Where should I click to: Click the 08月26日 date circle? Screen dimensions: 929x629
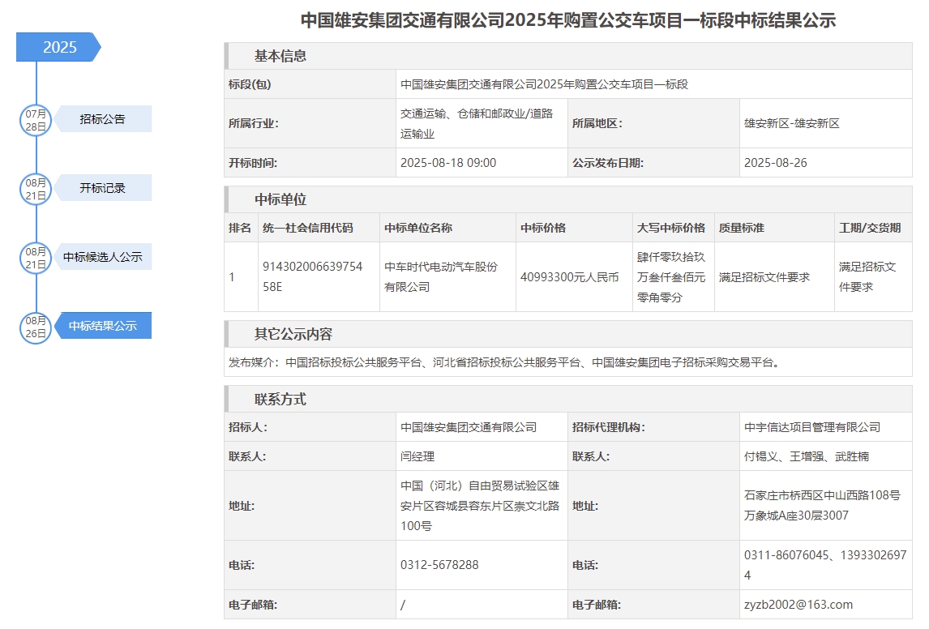point(36,327)
